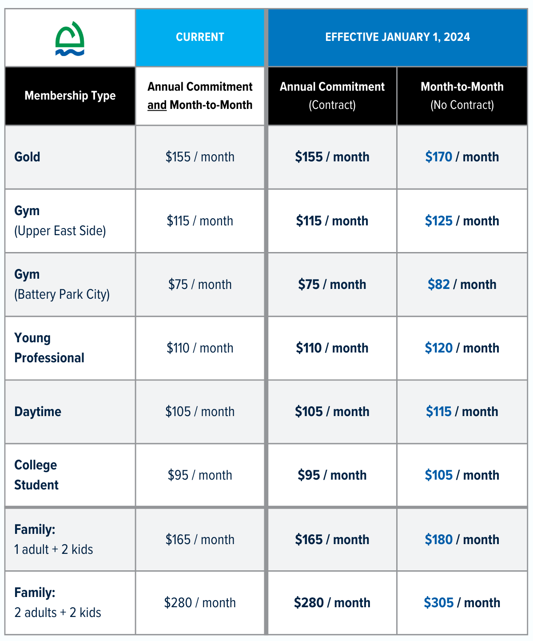Select the Daytime membership label
The height and width of the screenshot is (641, 533).
(x=38, y=412)
